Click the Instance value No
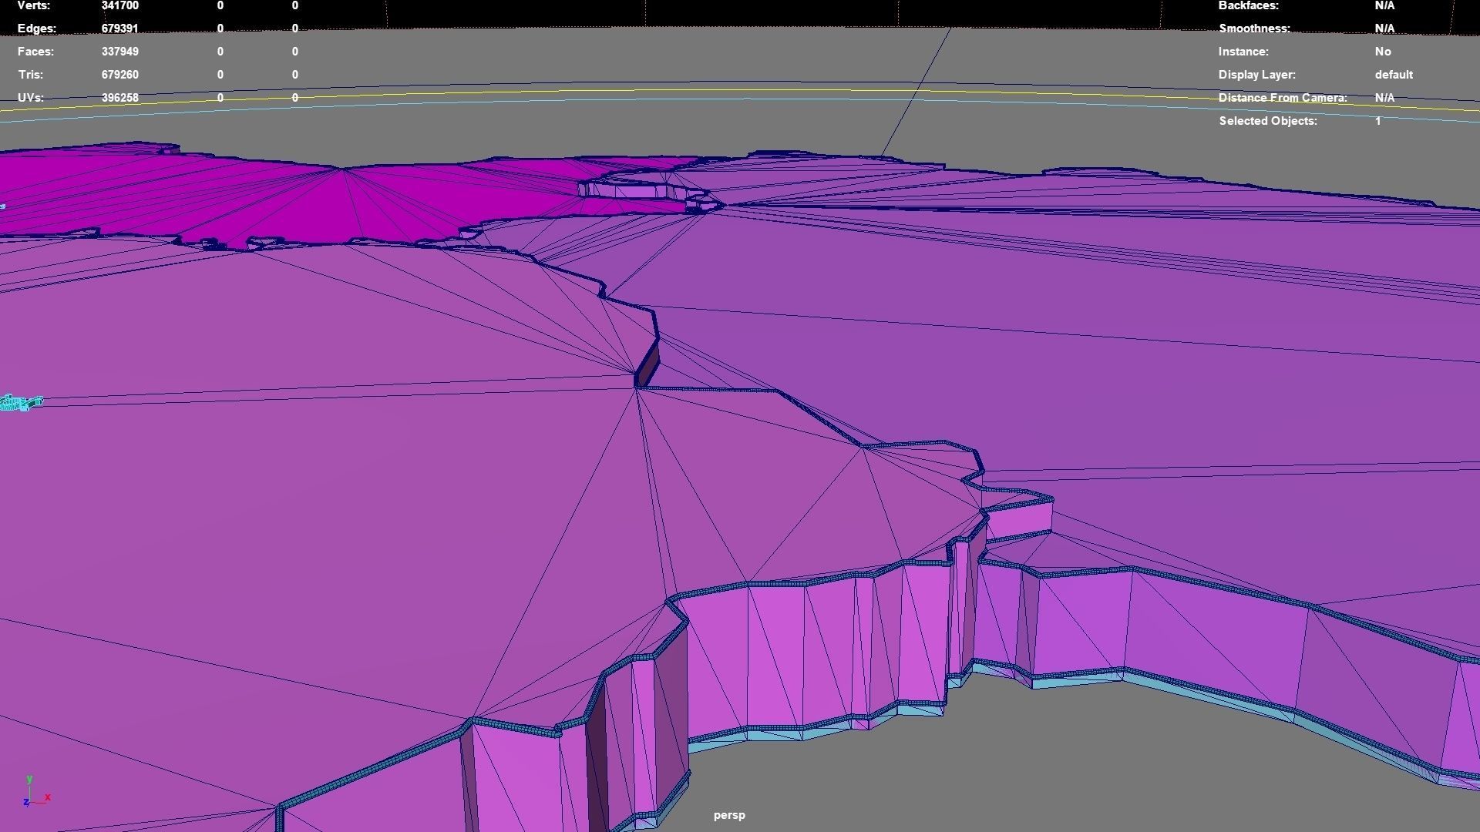 click(x=1382, y=52)
